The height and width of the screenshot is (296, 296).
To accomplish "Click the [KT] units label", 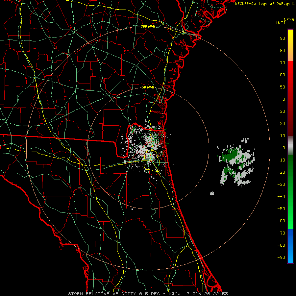I will [x=281, y=23].
